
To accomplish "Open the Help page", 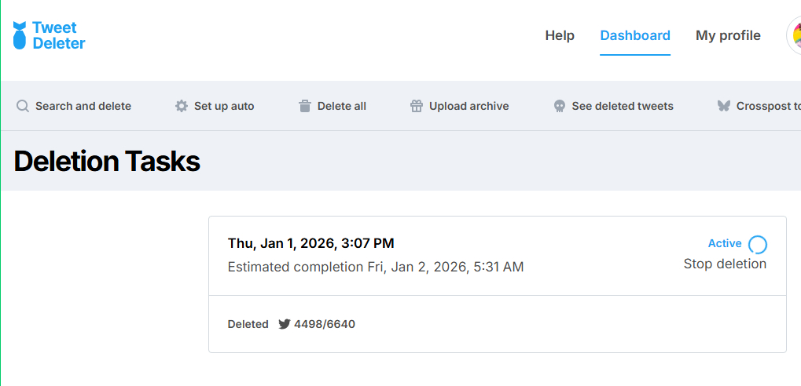I will point(560,35).
